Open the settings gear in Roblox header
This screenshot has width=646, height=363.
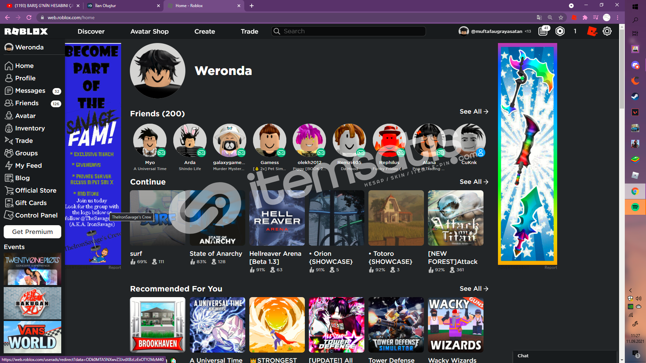[607, 31]
